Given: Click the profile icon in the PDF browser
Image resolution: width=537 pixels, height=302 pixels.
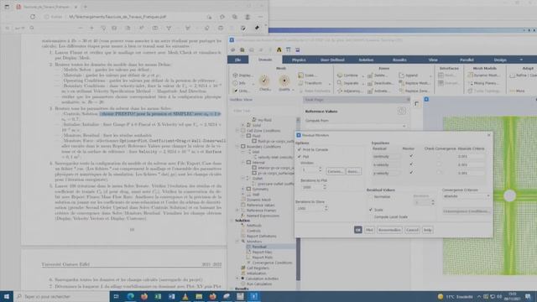Looking at the screenshot, I should click(248, 17).
